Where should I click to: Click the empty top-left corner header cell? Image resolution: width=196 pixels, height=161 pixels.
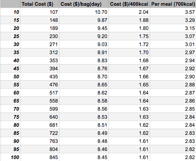click(10, 4)
